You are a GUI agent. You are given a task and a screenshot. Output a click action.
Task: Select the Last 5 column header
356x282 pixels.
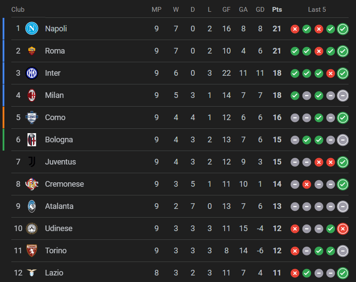(x=317, y=10)
